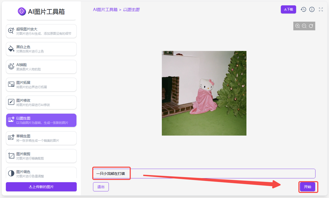This screenshot has height=198, width=329.
Task: Click the 草稿生图 sketch icon
Action: point(11,138)
